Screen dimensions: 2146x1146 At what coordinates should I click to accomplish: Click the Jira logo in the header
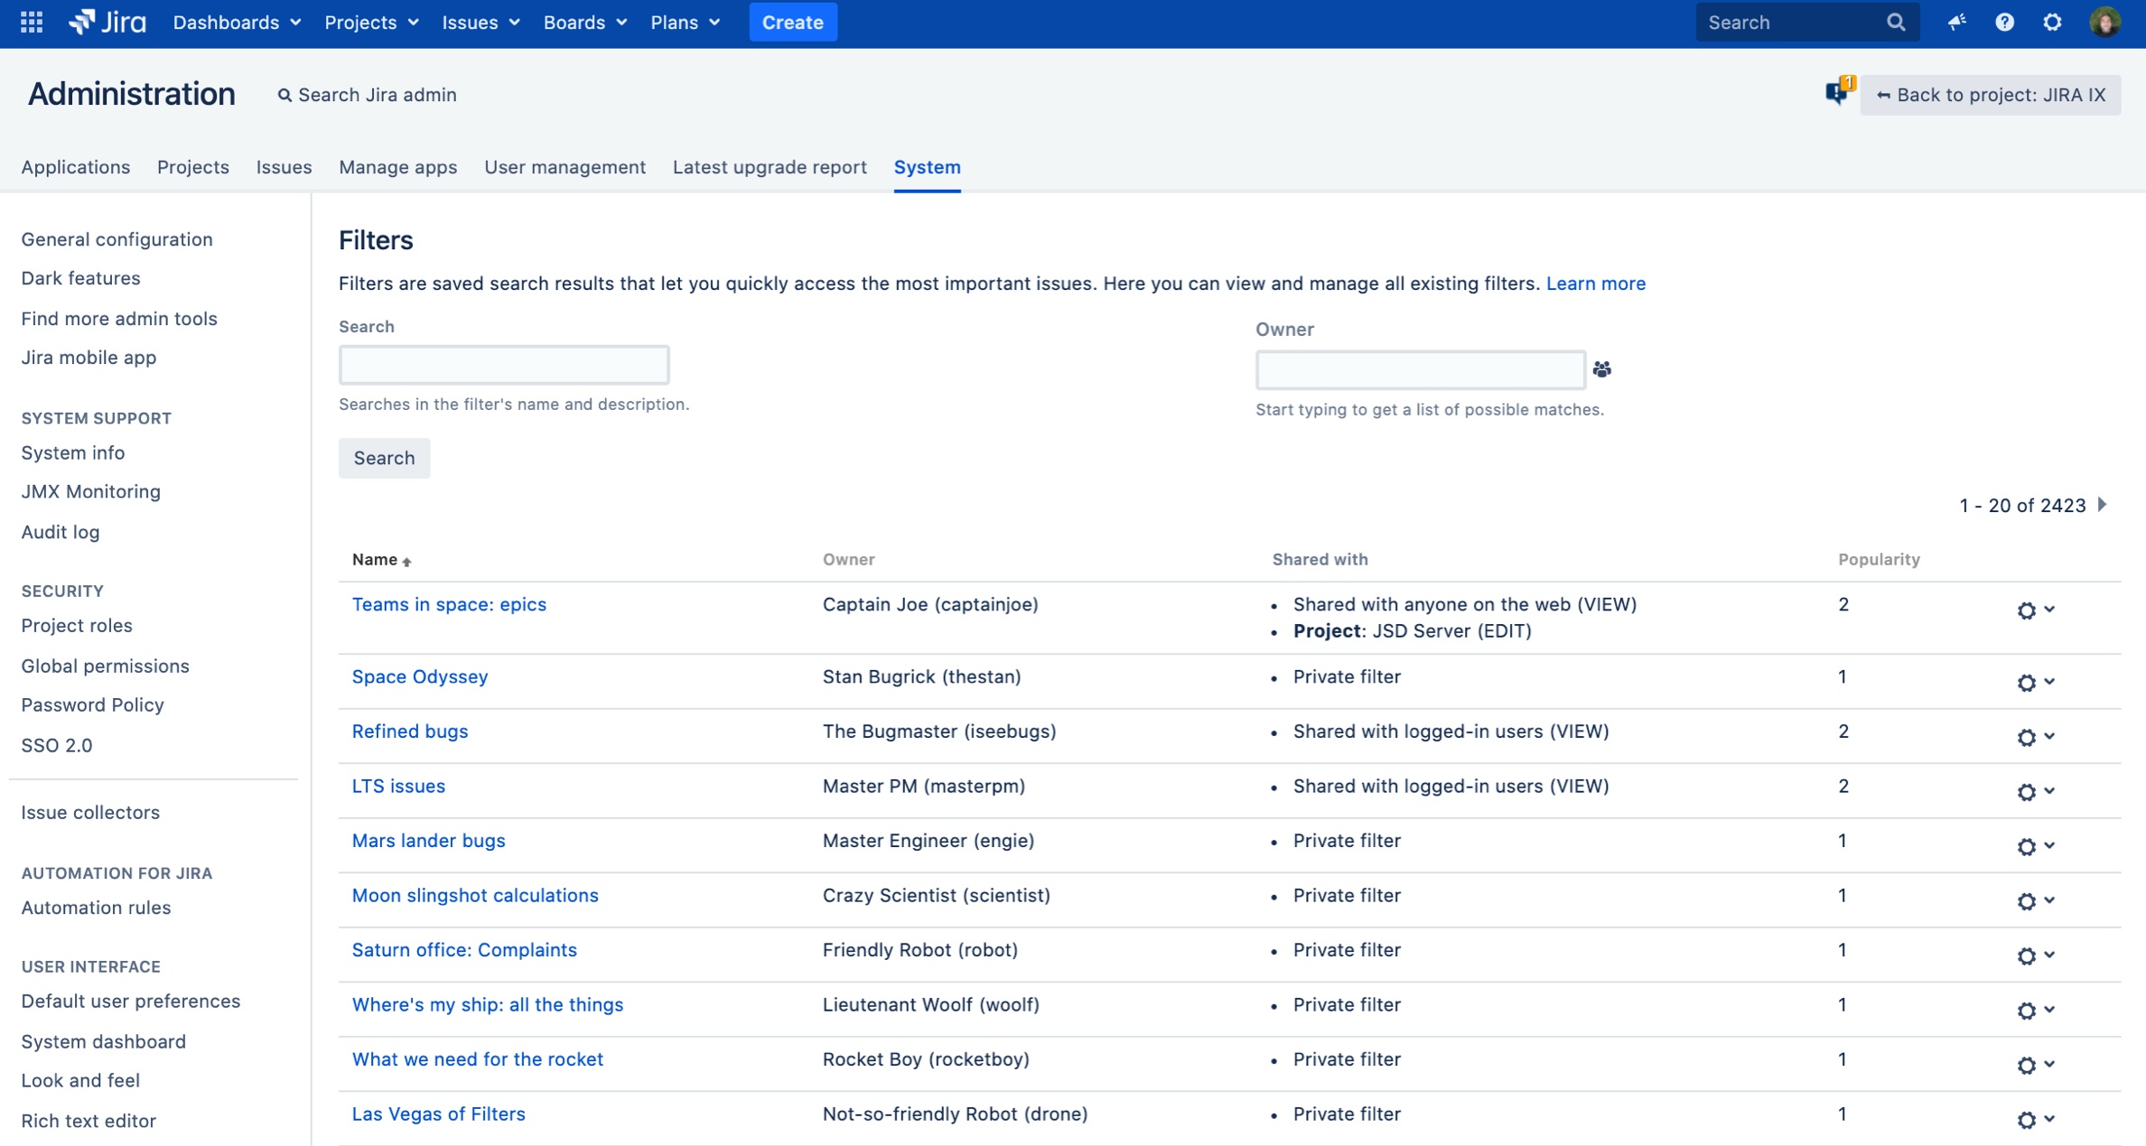pos(107,23)
